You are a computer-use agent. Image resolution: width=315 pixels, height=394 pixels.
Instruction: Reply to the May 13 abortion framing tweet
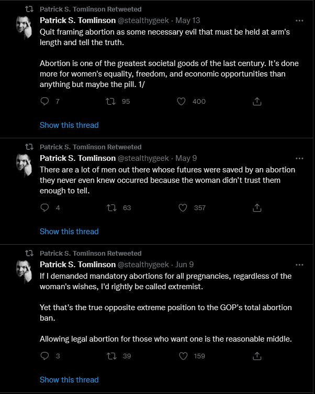click(x=44, y=101)
